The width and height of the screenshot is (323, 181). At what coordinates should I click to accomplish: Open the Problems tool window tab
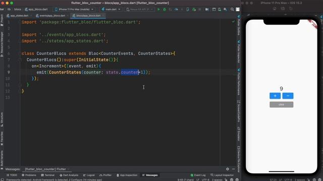(29, 175)
